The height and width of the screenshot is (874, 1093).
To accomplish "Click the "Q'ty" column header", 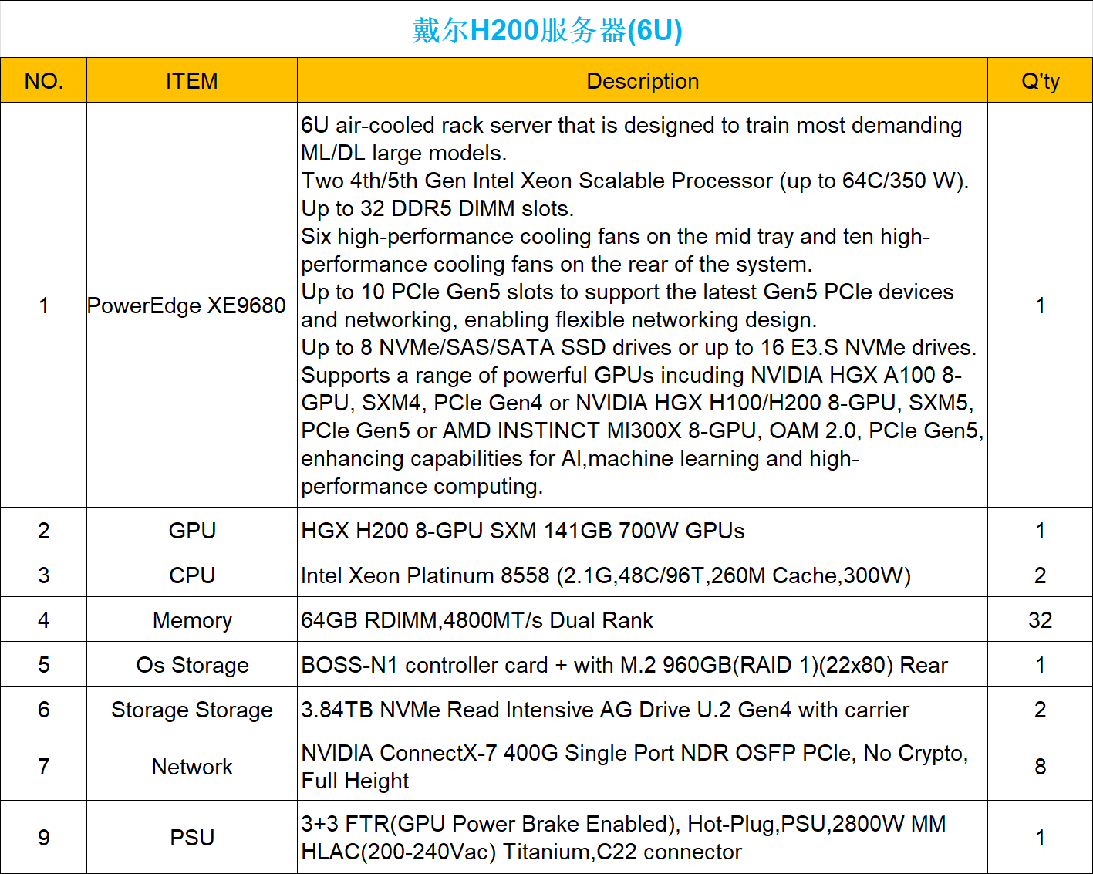I will (1040, 80).
